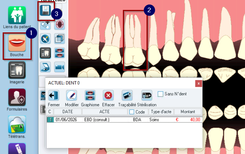Click the C column header
This screenshot has width=245, height=154.
point(50,112)
